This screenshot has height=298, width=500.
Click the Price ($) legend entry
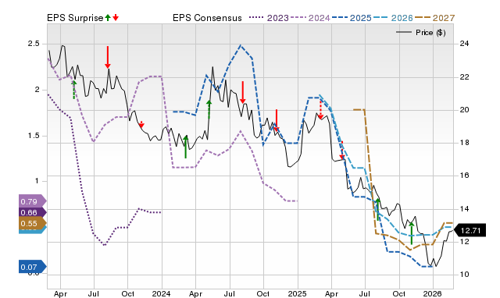(421, 33)
